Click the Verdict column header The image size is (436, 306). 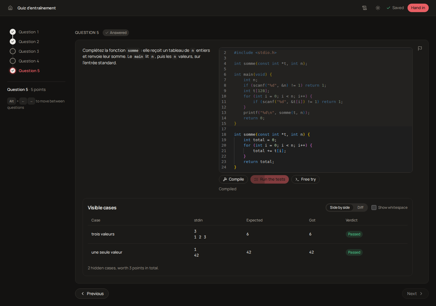352,220
